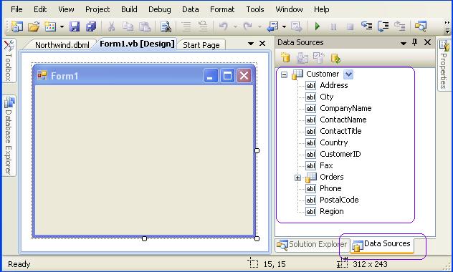Open the Build menu
This screenshot has height=272, width=453.
[129, 9]
